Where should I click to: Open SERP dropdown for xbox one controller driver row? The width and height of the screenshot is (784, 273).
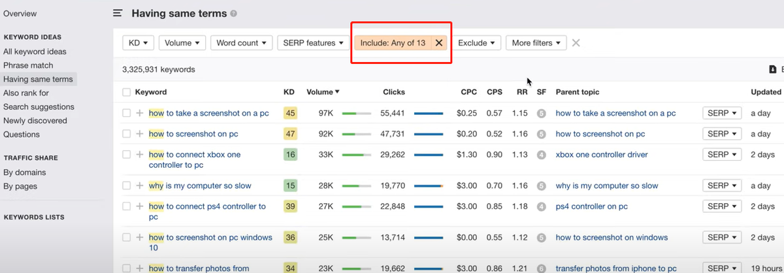pyautogui.click(x=722, y=155)
